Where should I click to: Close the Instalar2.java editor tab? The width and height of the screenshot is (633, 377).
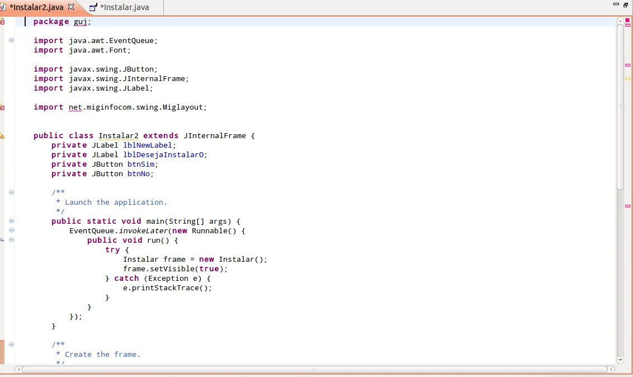[x=71, y=7]
